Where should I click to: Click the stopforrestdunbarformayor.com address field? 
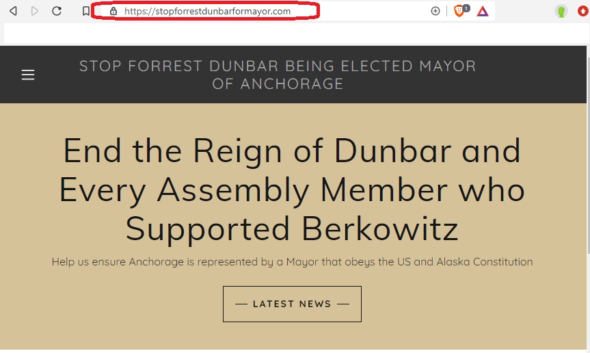(x=206, y=11)
